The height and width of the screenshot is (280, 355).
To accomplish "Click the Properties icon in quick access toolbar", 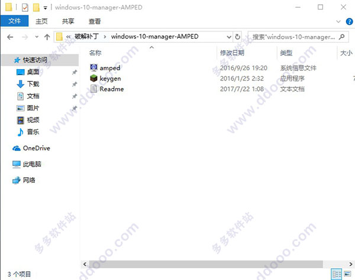I will (x=25, y=8).
